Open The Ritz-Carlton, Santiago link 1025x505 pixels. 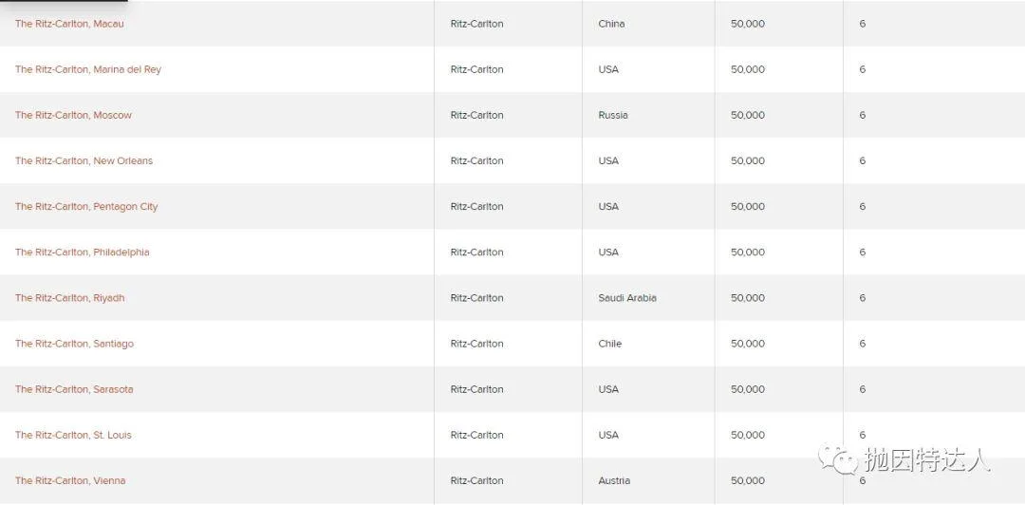pos(75,344)
